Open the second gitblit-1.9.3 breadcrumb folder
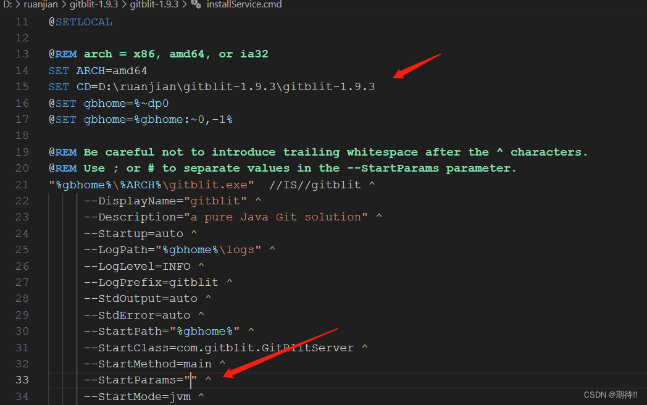 click(x=154, y=4)
